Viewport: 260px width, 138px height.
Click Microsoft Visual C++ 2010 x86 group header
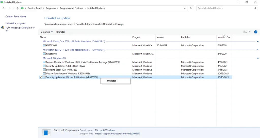point(74,50)
